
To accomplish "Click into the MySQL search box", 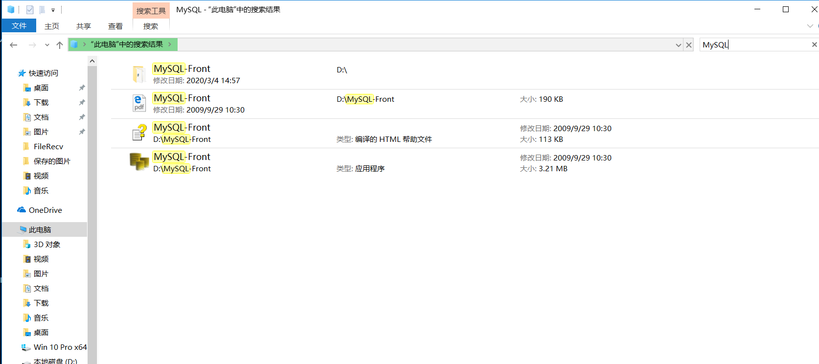I will click(x=755, y=45).
